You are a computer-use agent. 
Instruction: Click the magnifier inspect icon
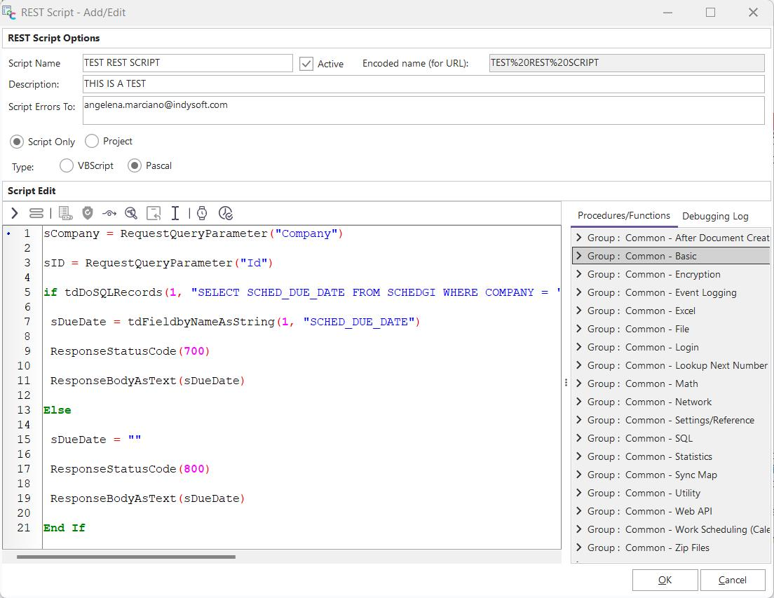tap(131, 213)
